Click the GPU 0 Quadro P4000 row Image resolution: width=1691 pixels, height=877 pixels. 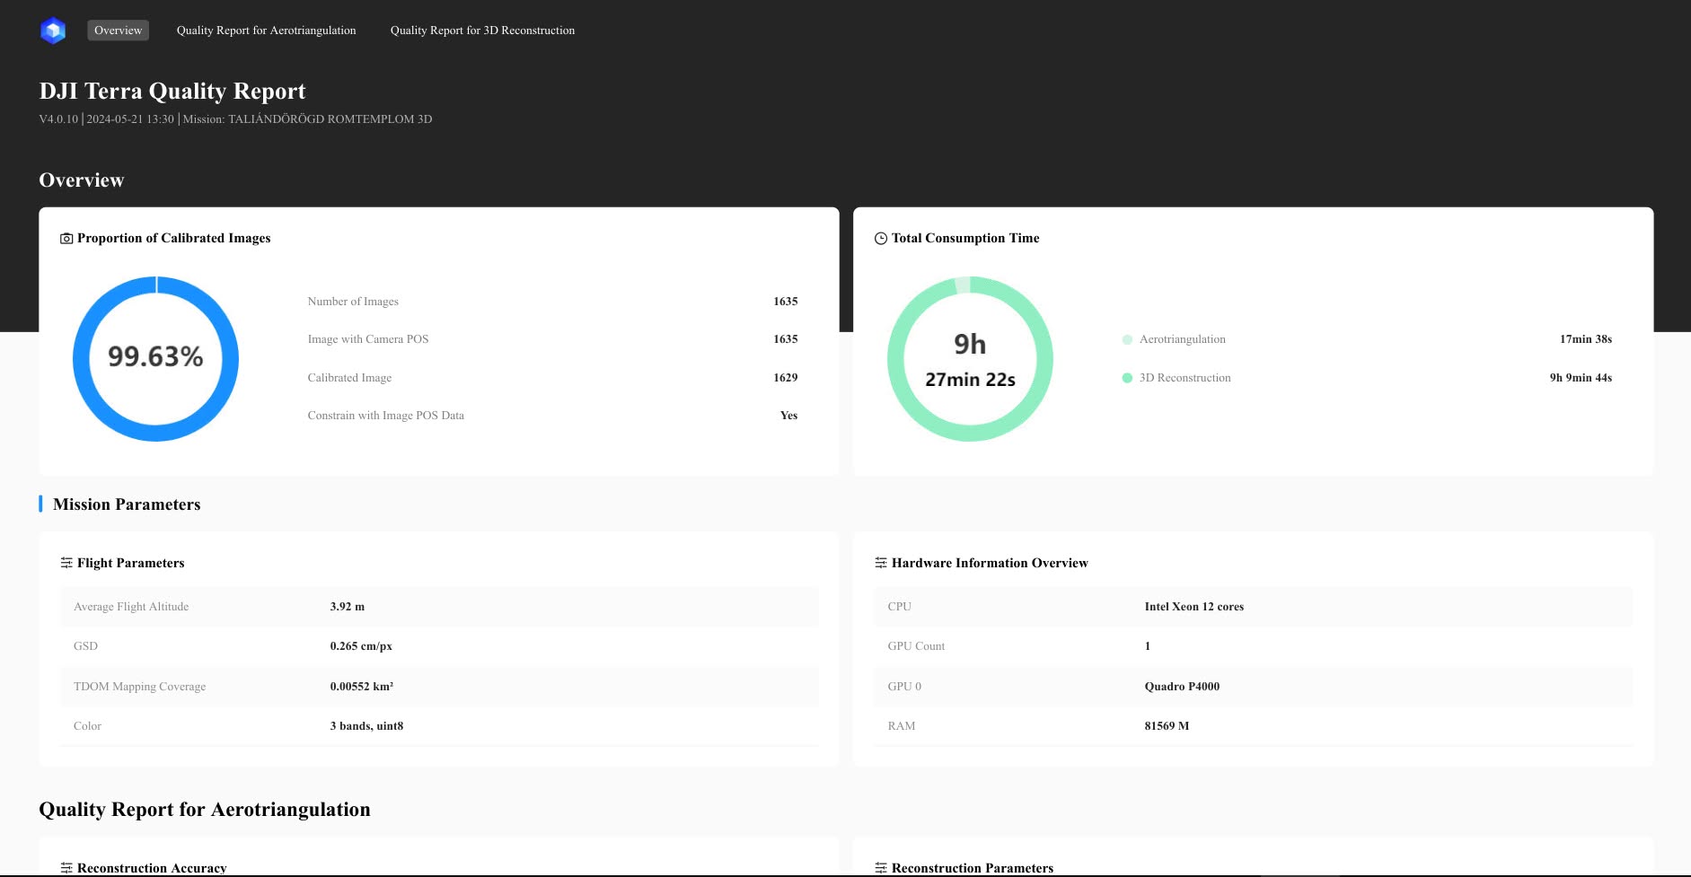pos(1253,687)
